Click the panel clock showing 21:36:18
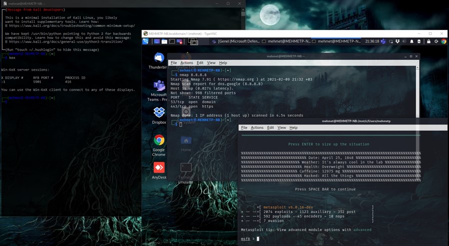449x246 pixels. [x=371, y=42]
